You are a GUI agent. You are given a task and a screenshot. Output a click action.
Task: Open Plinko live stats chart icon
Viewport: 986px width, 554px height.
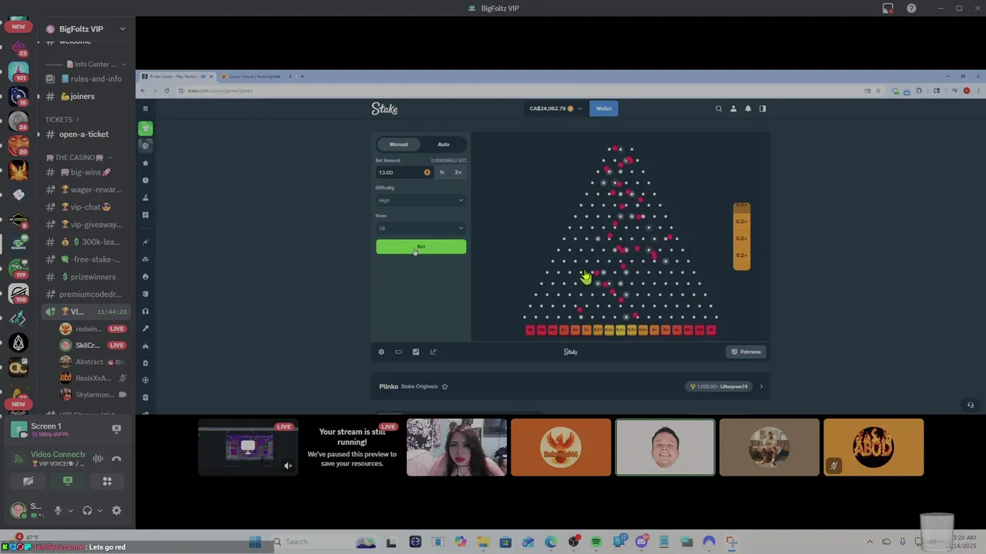(416, 352)
